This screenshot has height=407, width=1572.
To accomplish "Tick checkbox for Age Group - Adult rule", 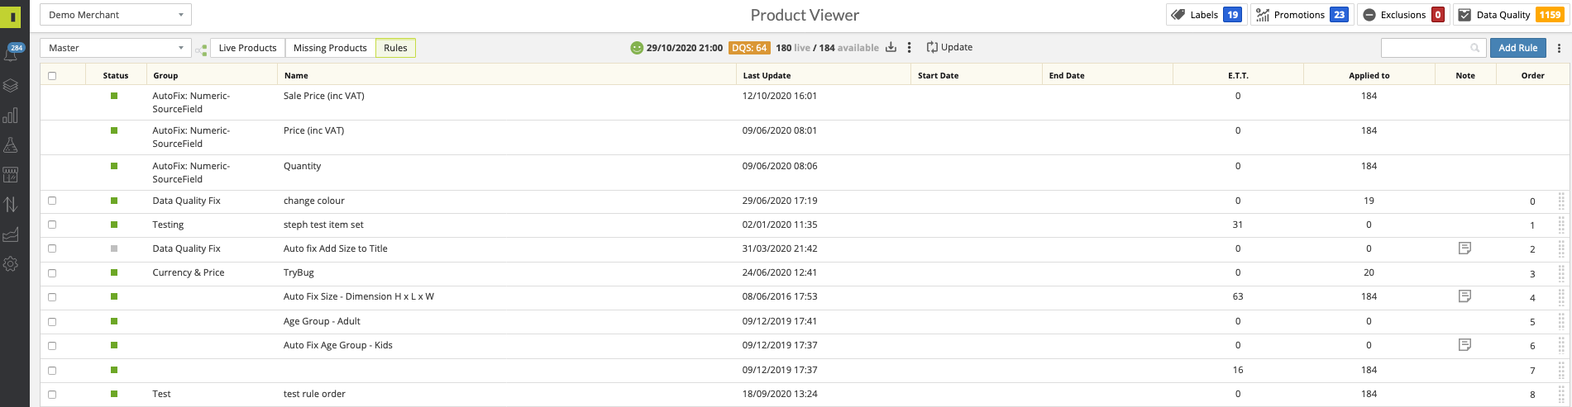I will (x=52, y=322).
